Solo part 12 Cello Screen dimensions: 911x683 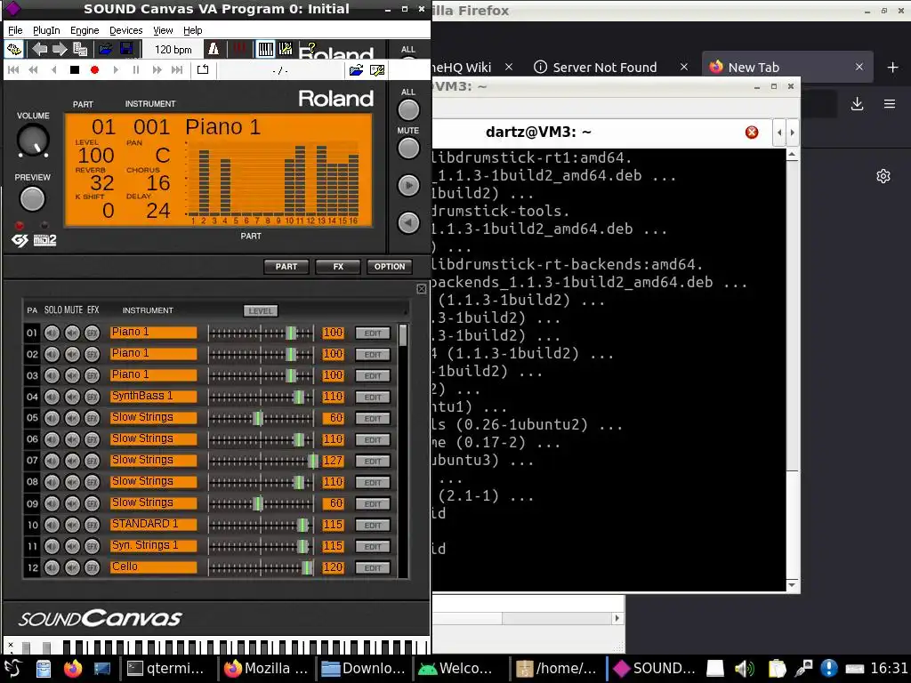pos(52,567)
